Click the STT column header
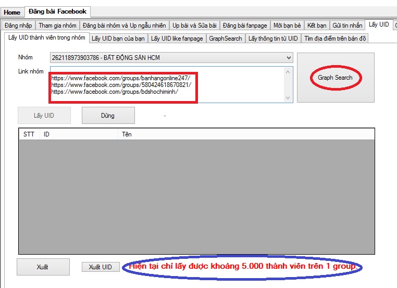Viewport: 397px width, 288px height. (x=29, y=134)
